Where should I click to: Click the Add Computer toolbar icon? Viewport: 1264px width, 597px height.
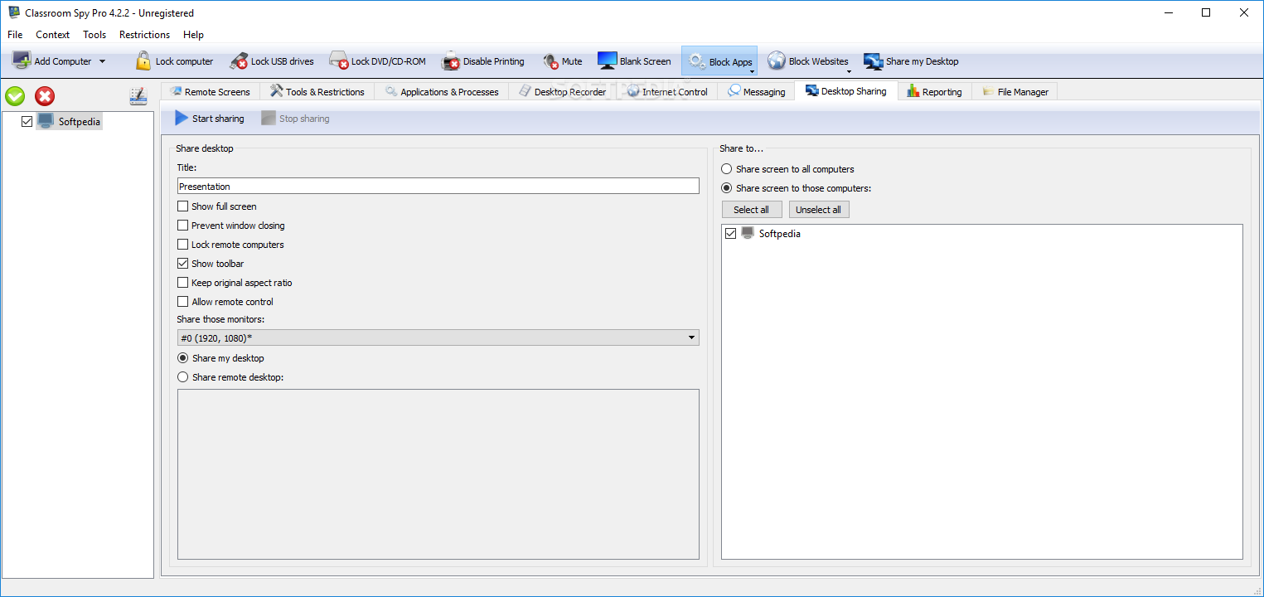(22, 61)
